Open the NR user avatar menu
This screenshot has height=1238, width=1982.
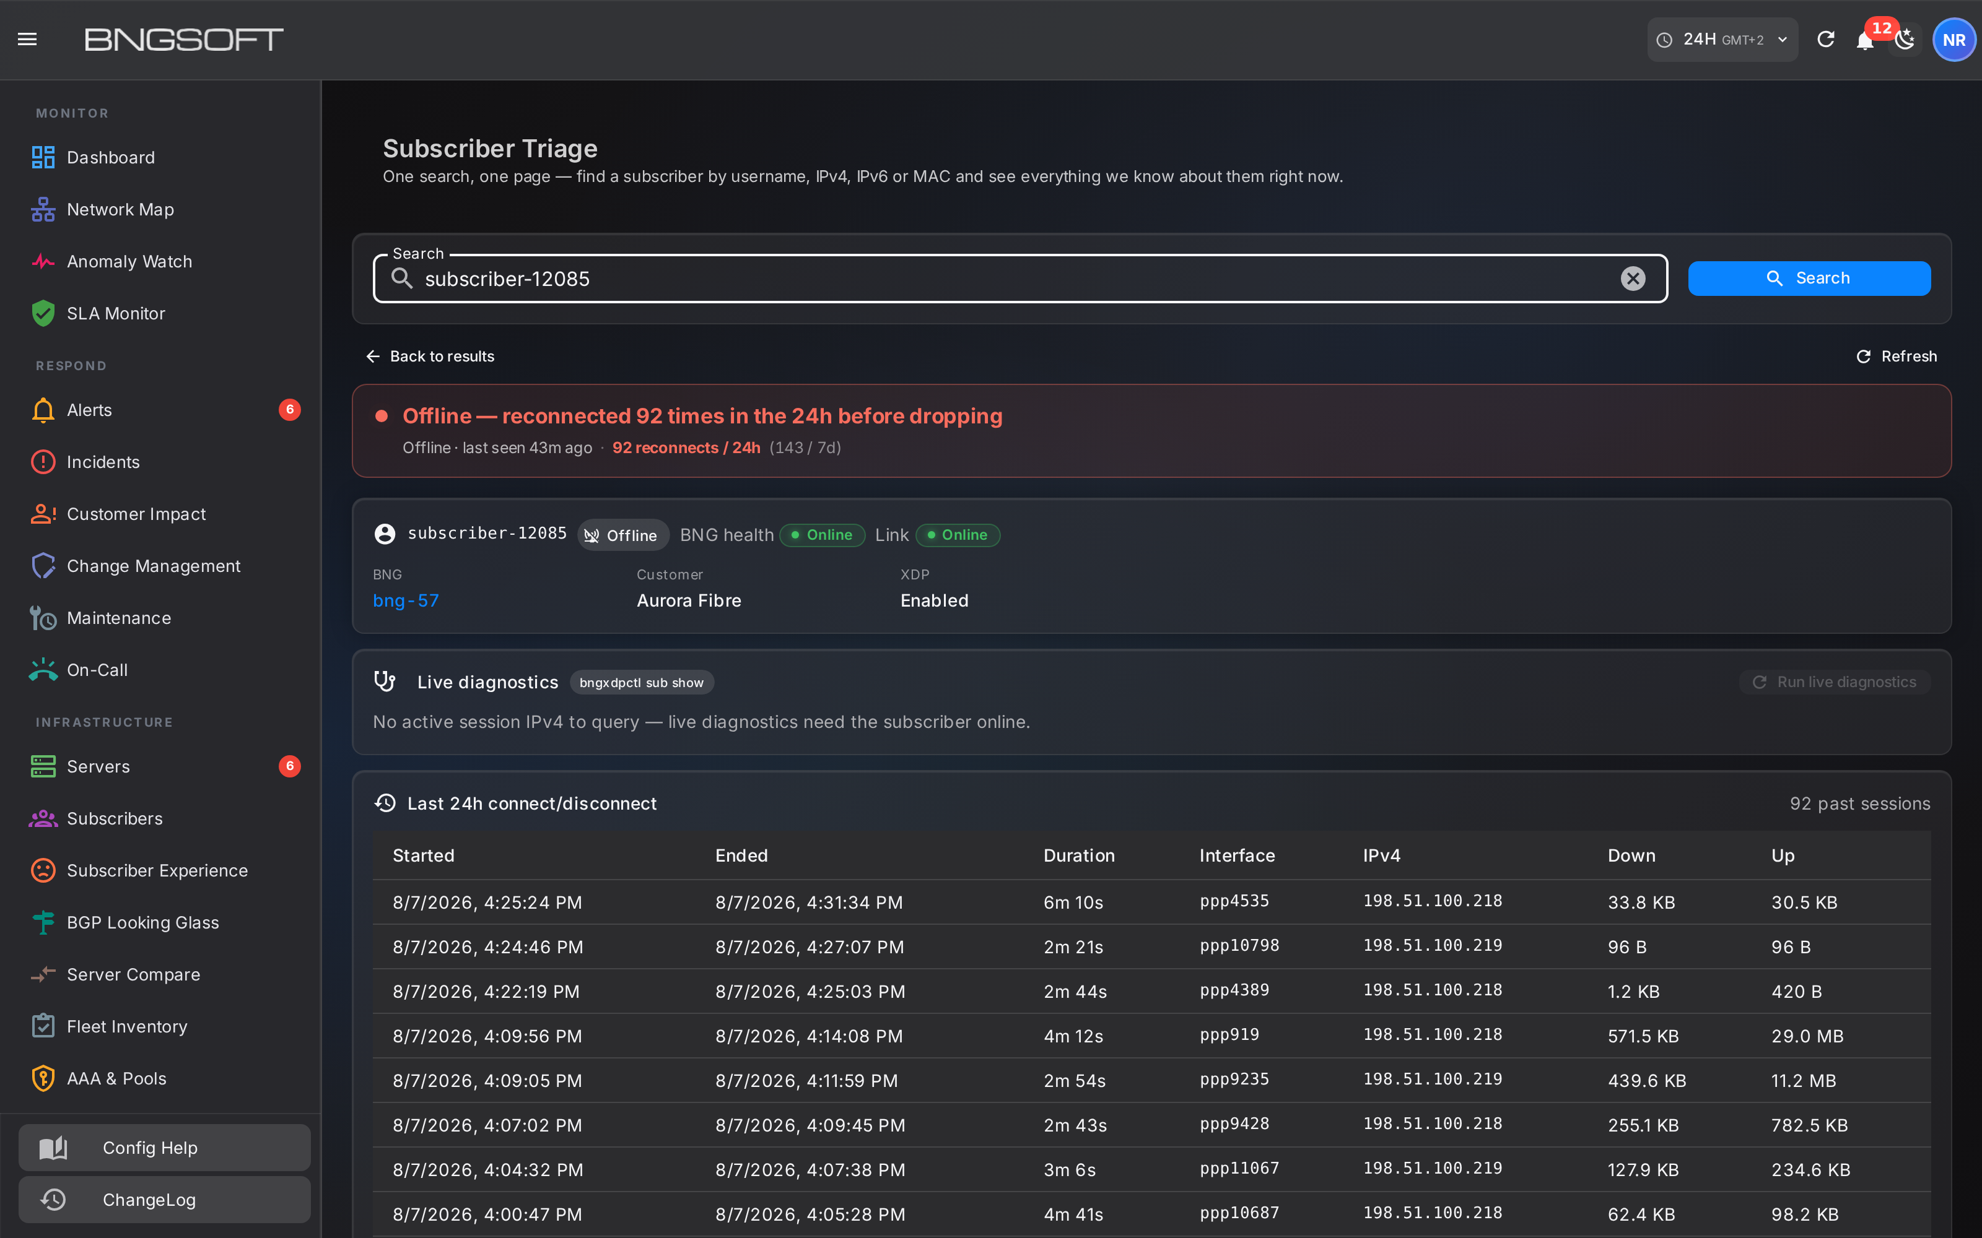tap(1954, 39)
